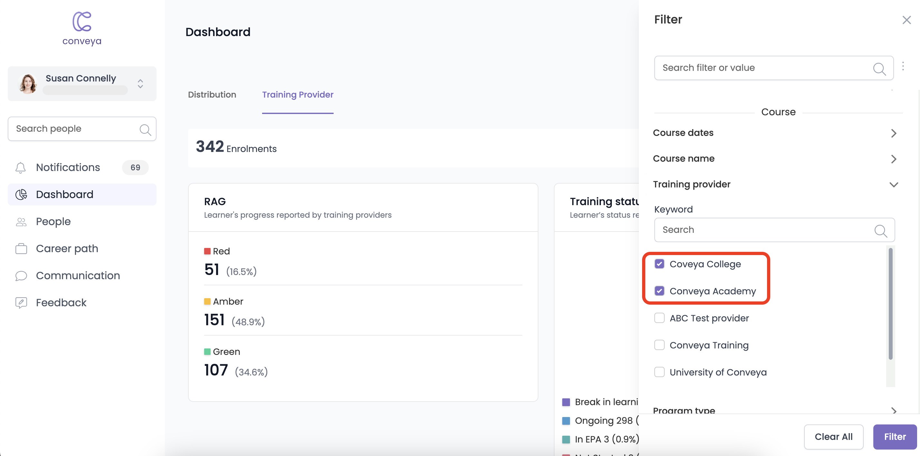This screenshot has height=456, width=920.
Task: Click the Keyword Search input field
Action: coord(774,230)
